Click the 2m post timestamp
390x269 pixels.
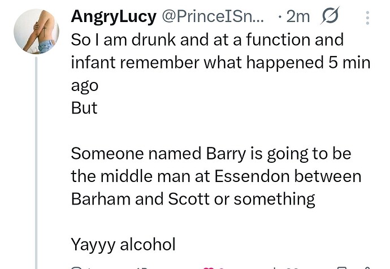tap(298, 17)
